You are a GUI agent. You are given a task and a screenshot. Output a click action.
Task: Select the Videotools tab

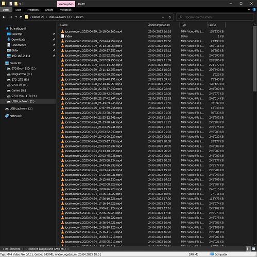pyautogui.click(x=66, y=10)
